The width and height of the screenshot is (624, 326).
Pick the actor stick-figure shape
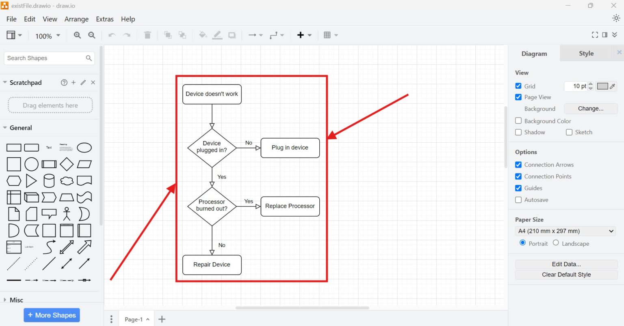coord(67,214)
